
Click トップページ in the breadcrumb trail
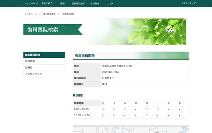pos(31,14)
